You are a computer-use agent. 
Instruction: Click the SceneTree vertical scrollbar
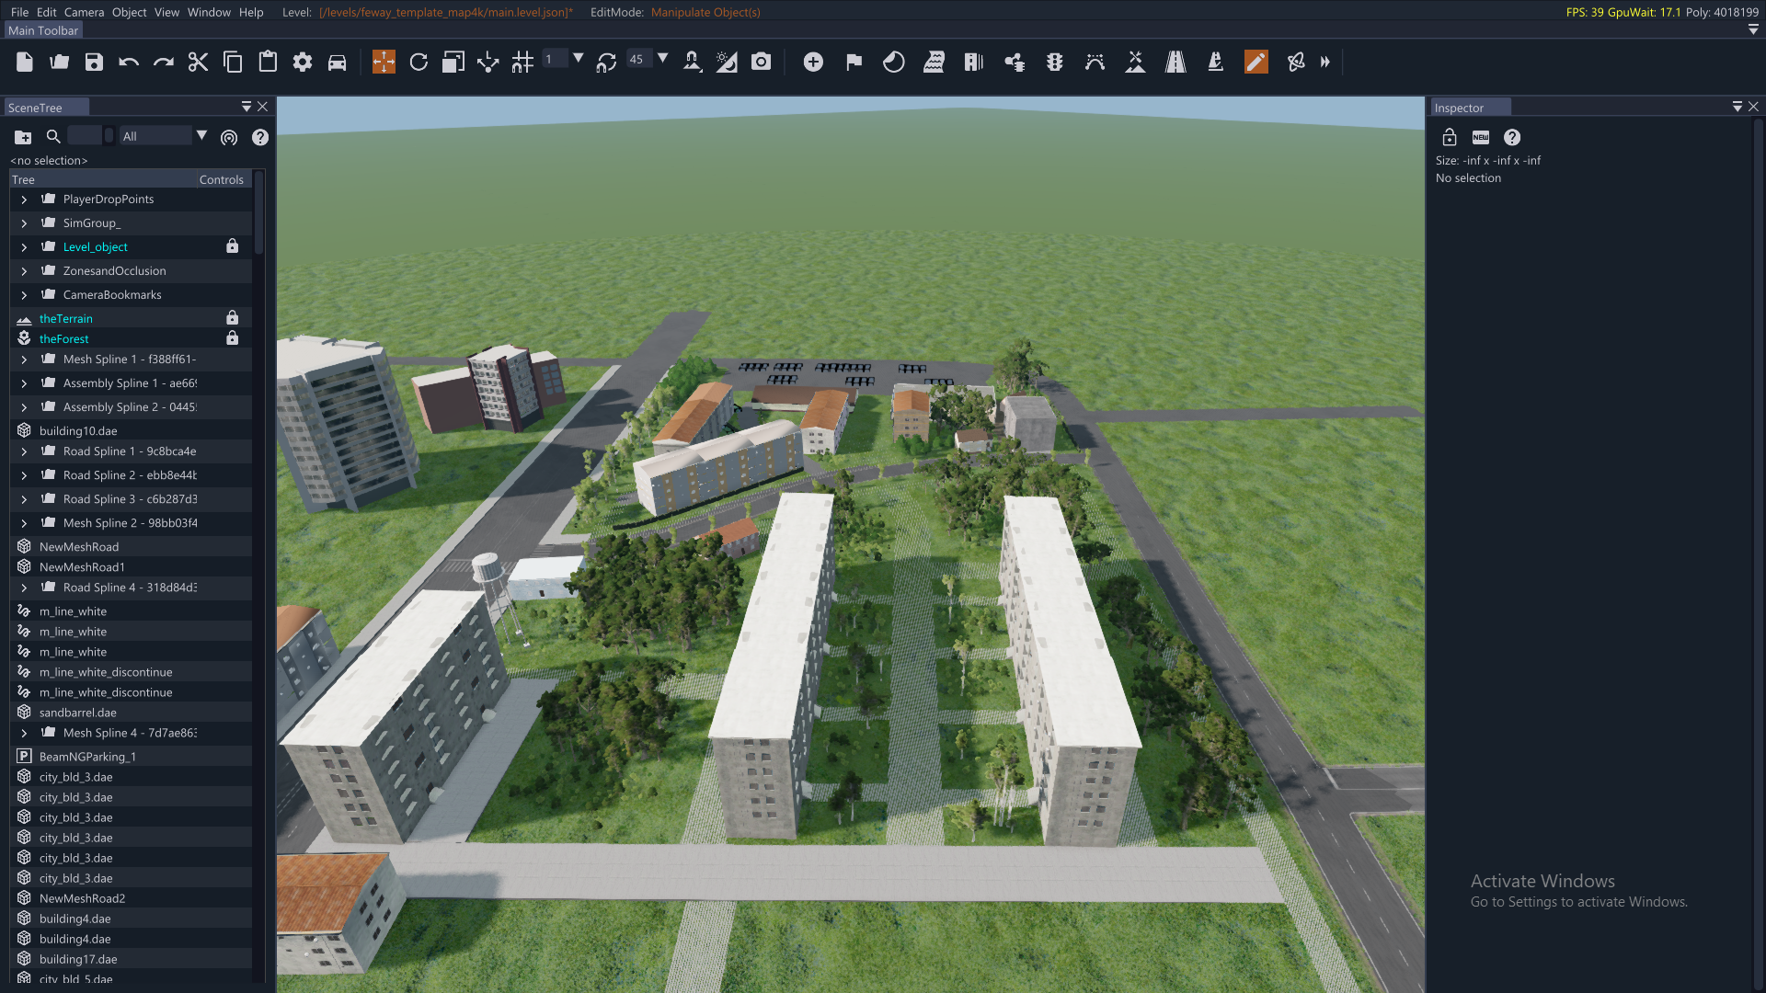(x=259, y=213)
